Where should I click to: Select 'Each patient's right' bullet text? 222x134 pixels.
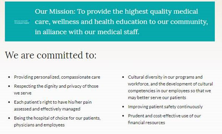click(53, 102)
